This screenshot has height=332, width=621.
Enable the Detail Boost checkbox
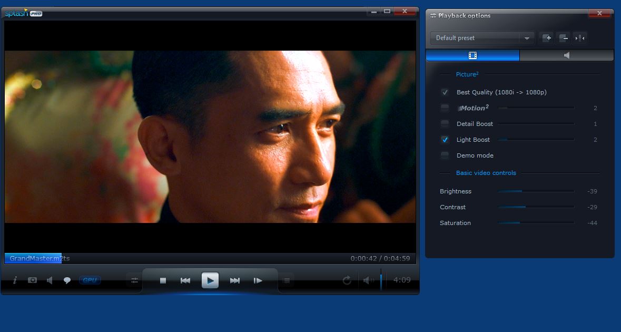445,124
